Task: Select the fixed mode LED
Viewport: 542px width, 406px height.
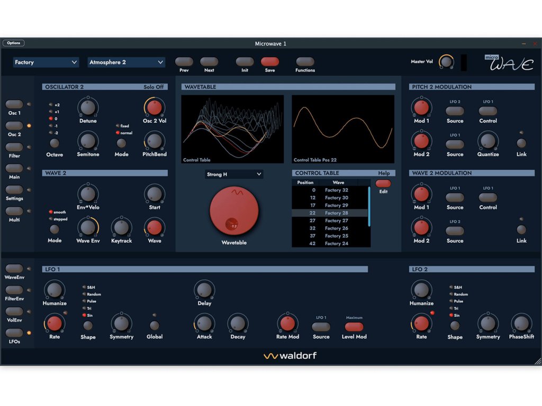Action: [118, 126]
